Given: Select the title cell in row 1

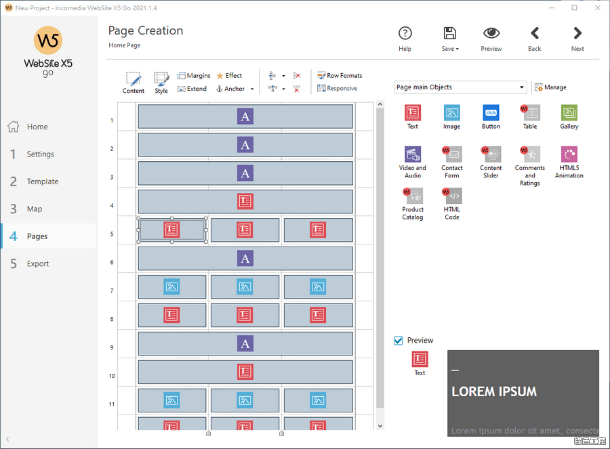Looking at the screenshot, I should pos(245,116).
